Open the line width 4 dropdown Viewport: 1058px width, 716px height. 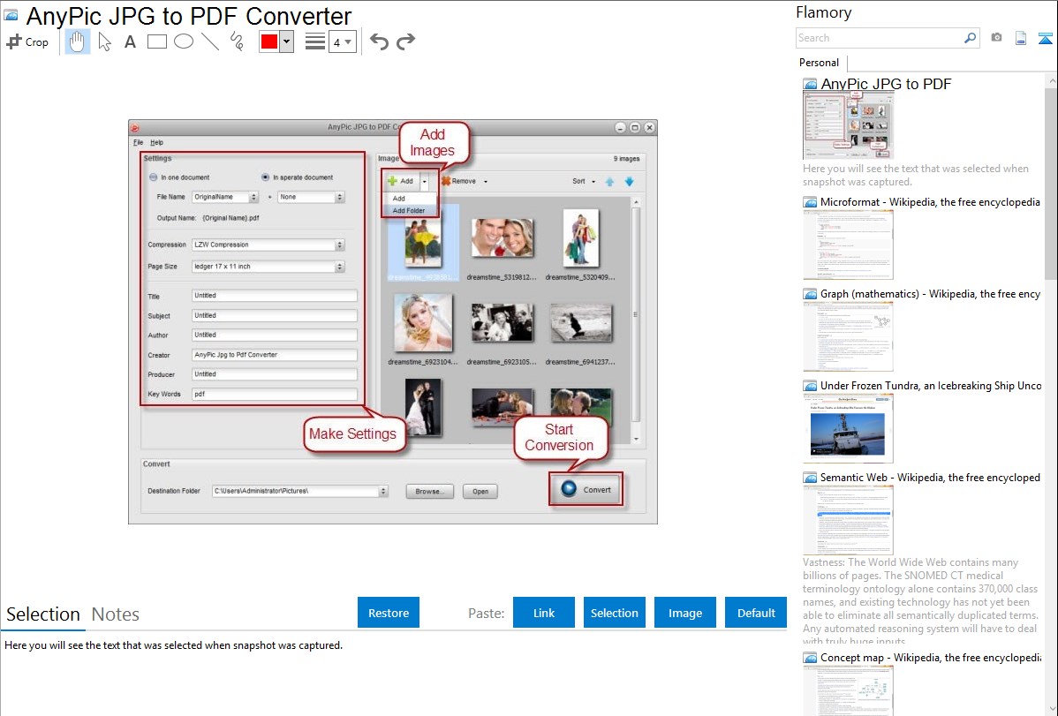click(342, 42)
